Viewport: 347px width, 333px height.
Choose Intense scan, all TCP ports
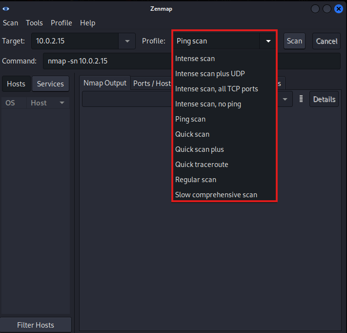point(225,89)
